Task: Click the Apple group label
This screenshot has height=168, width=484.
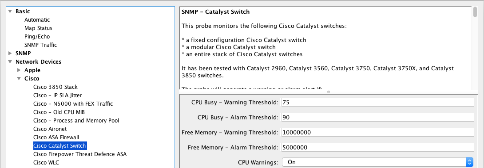Action: click(32, 70)
